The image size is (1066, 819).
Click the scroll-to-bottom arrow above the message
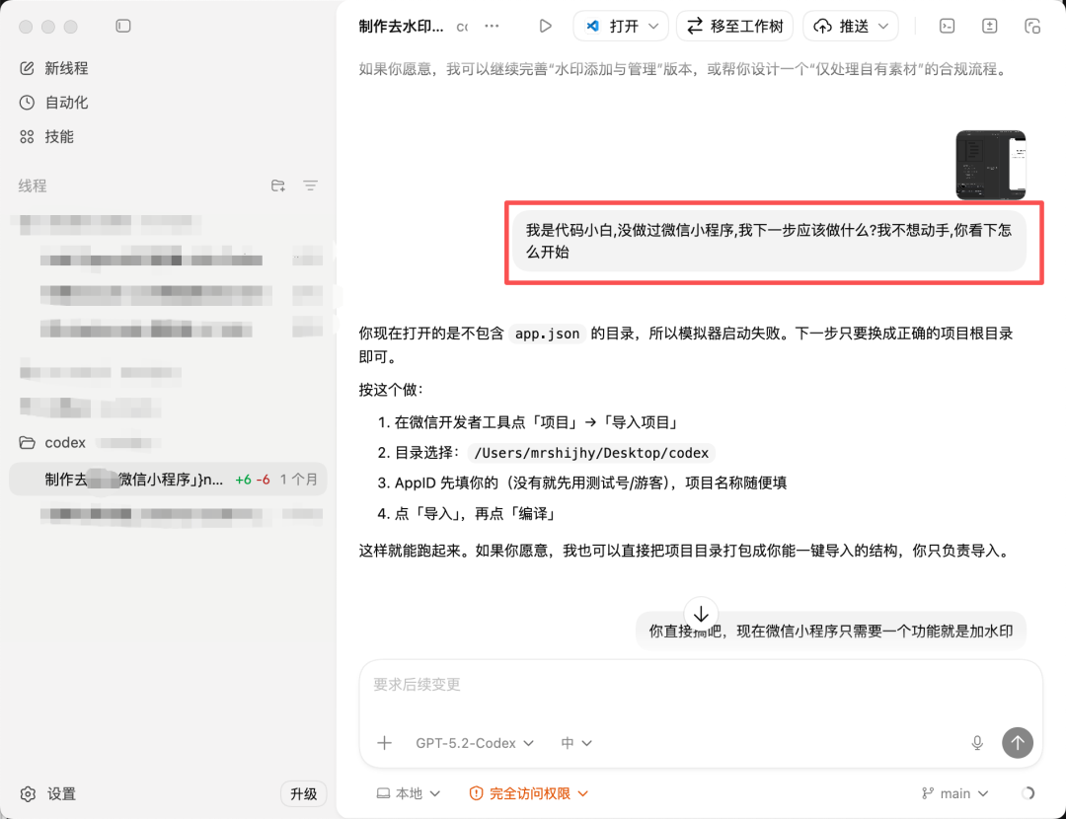tap(701, 613)
